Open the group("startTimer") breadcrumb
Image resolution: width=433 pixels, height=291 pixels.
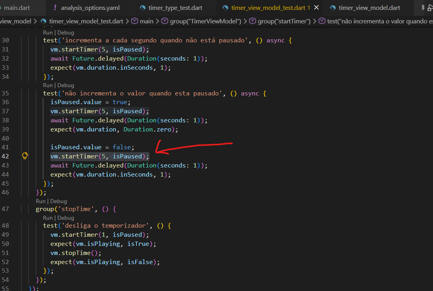[x=284, y=21]
